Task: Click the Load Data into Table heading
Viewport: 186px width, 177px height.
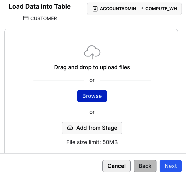Action: 40,7
